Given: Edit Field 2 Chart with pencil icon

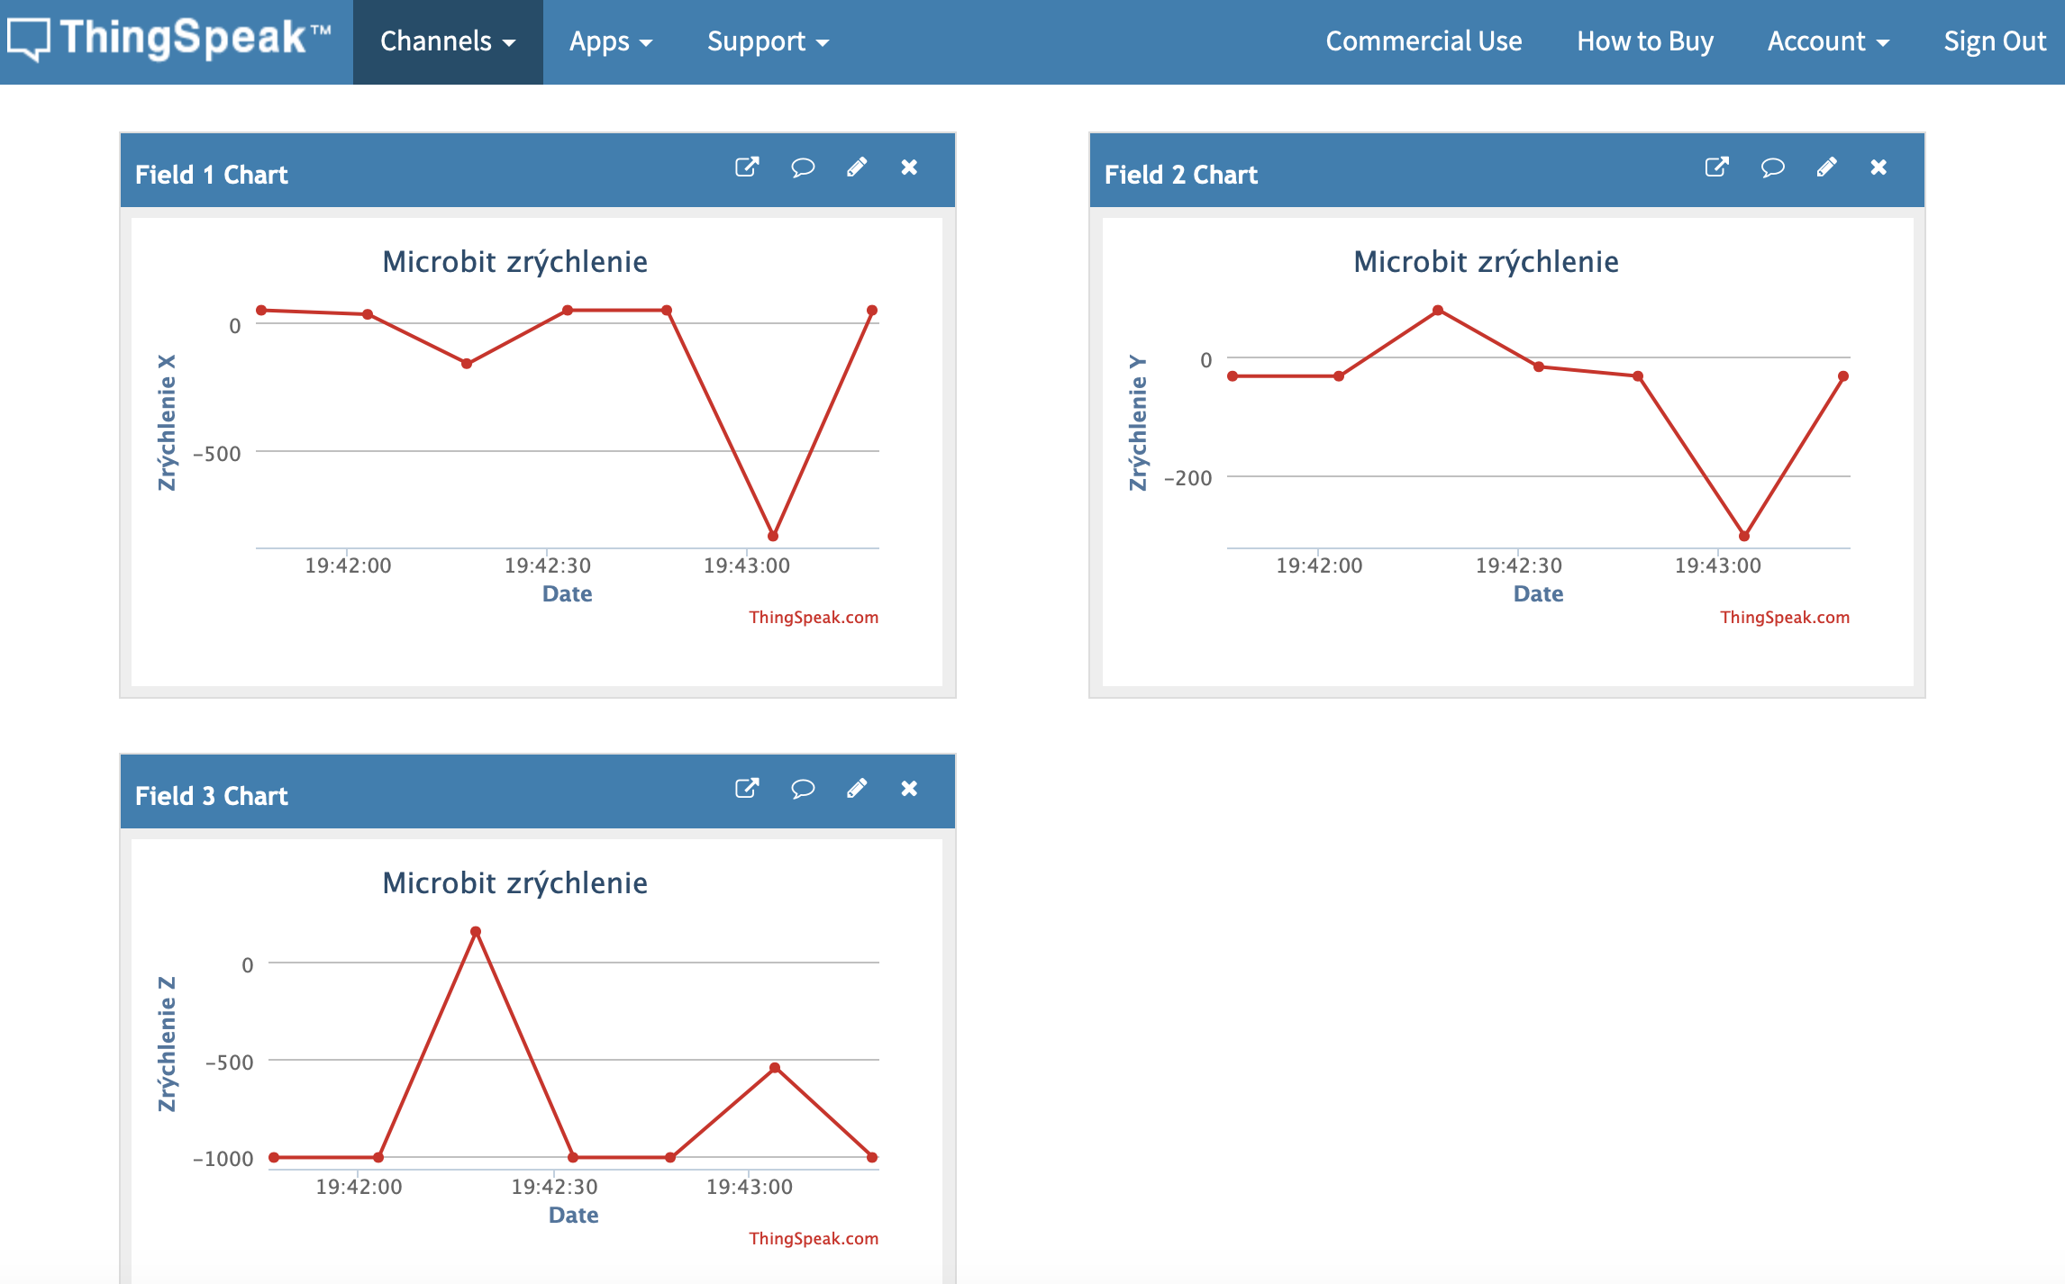Looking at the screenshot, I should click(1826, 167).
